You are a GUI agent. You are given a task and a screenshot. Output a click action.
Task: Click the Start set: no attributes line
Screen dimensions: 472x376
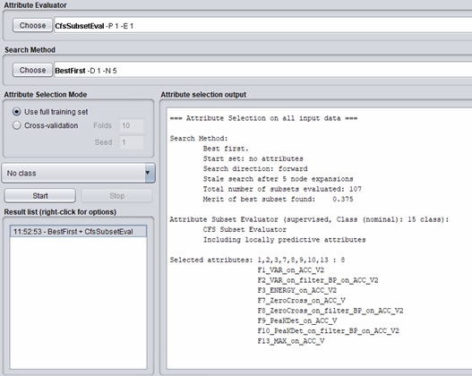coord(253,158)
